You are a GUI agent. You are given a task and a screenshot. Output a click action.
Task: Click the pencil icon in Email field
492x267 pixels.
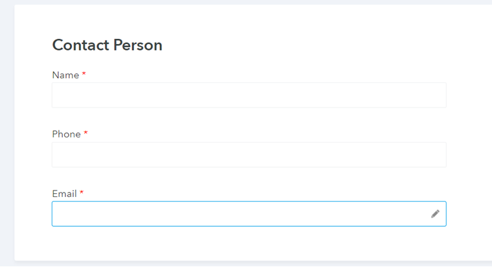tap(435, 214)
